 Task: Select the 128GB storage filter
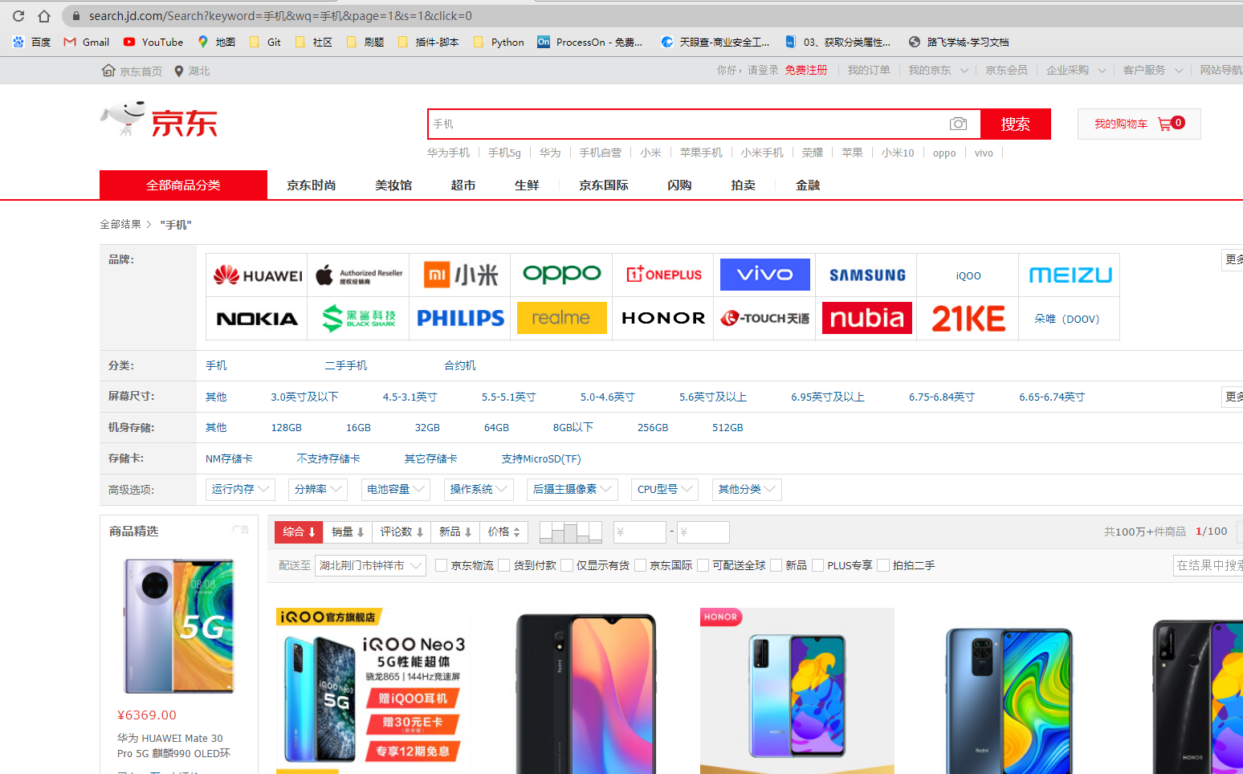pos(286,428)
